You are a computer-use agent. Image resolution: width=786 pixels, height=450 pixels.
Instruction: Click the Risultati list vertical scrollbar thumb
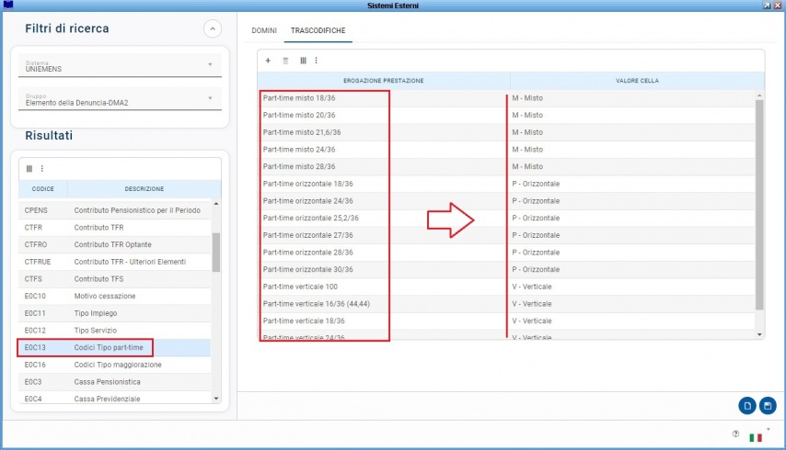coord(216,252)
